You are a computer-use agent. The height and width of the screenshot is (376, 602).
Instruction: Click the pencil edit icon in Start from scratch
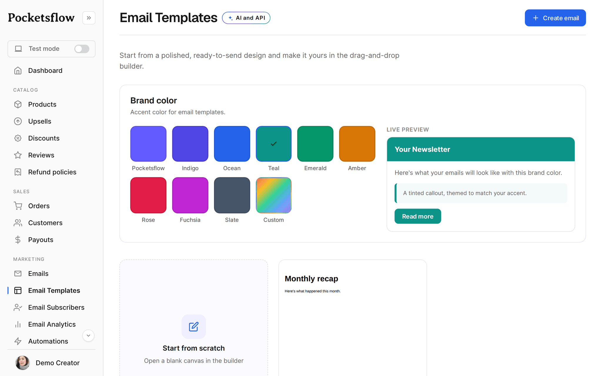click(194, 327)
